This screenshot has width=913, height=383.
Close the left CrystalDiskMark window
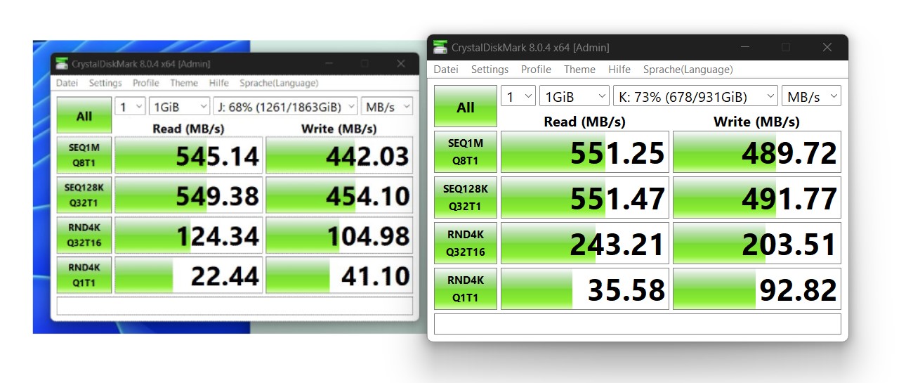pos(401,63)
